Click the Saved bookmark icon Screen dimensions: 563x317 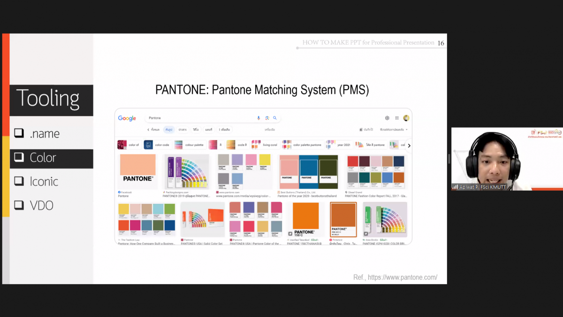pyautogui.click(x=361, y=130)
